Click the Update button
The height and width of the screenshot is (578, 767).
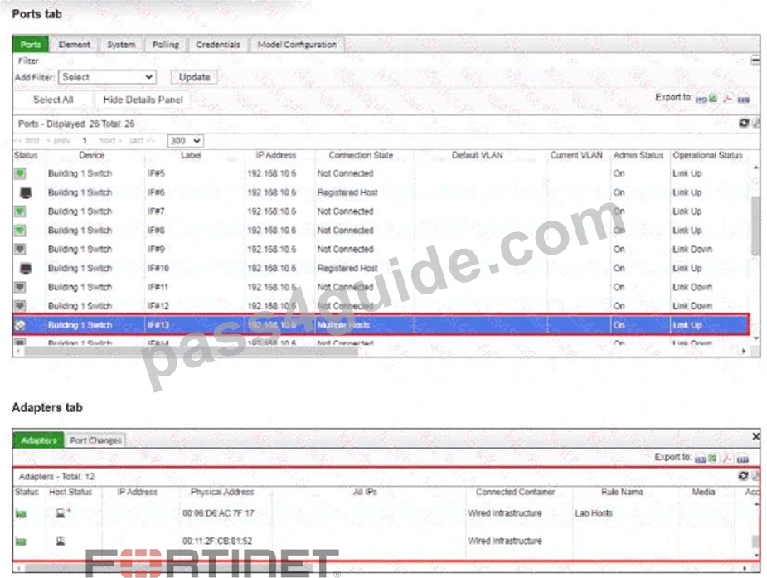click(194, 77)
